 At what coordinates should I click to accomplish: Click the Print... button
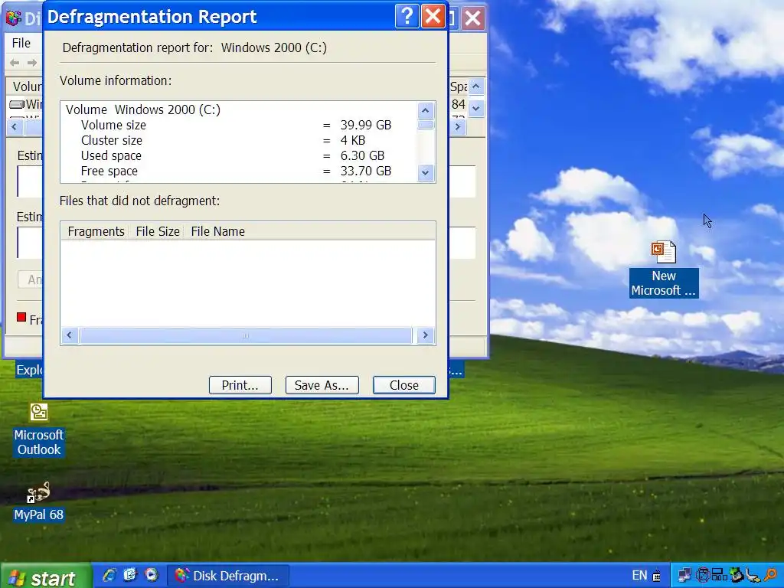pyautogui.click(x=240, y=385)
